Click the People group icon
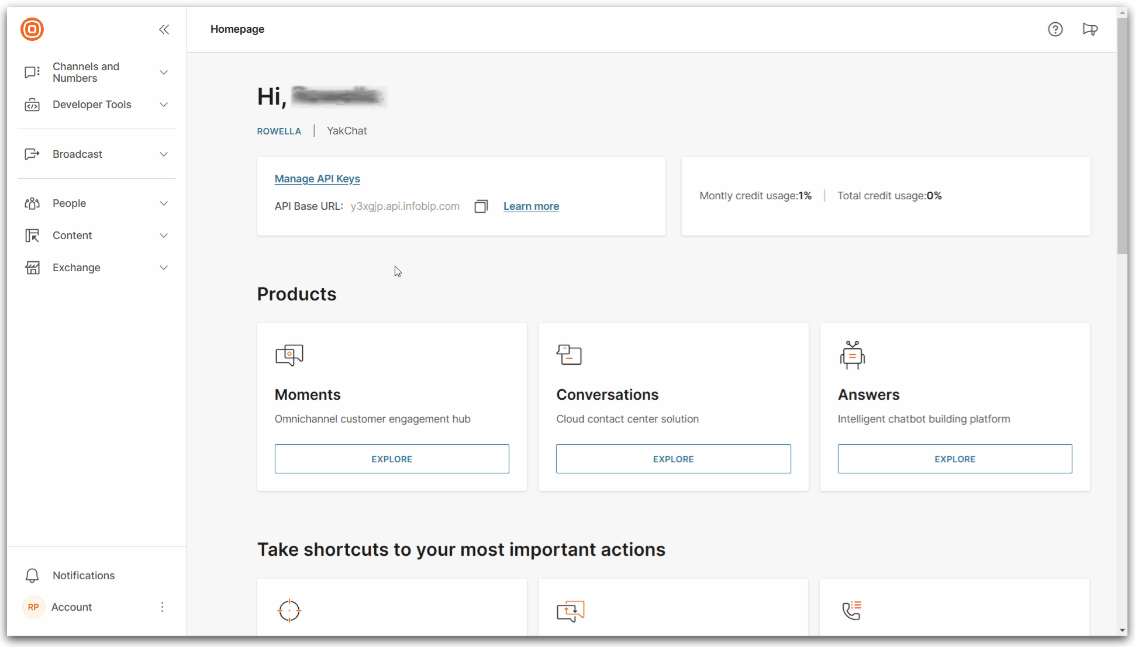1135x647 pixels. pos(32,203)
